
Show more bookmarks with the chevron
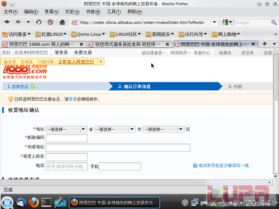pos(276,35)
